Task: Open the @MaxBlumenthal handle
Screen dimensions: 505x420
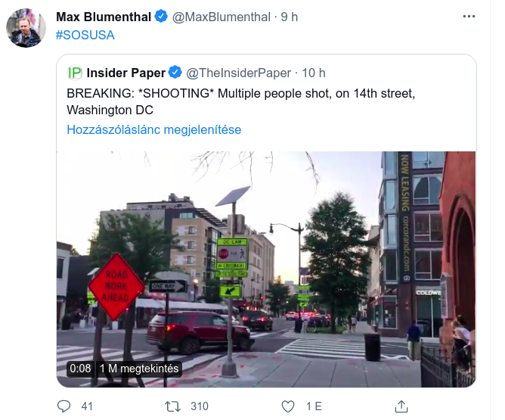Action: (222, 17)
